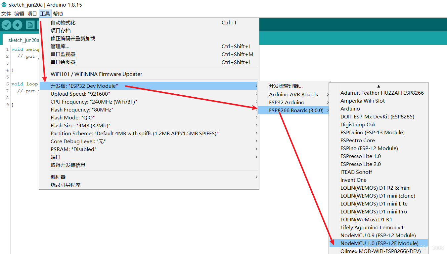Expand Core Debug Level: "无" submenu
This screenshot has width=447, height=254.
coord(149,142)
